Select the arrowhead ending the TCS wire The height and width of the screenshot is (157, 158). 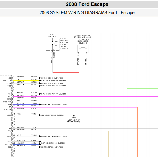pyautogui.click(x=40, y=147)
